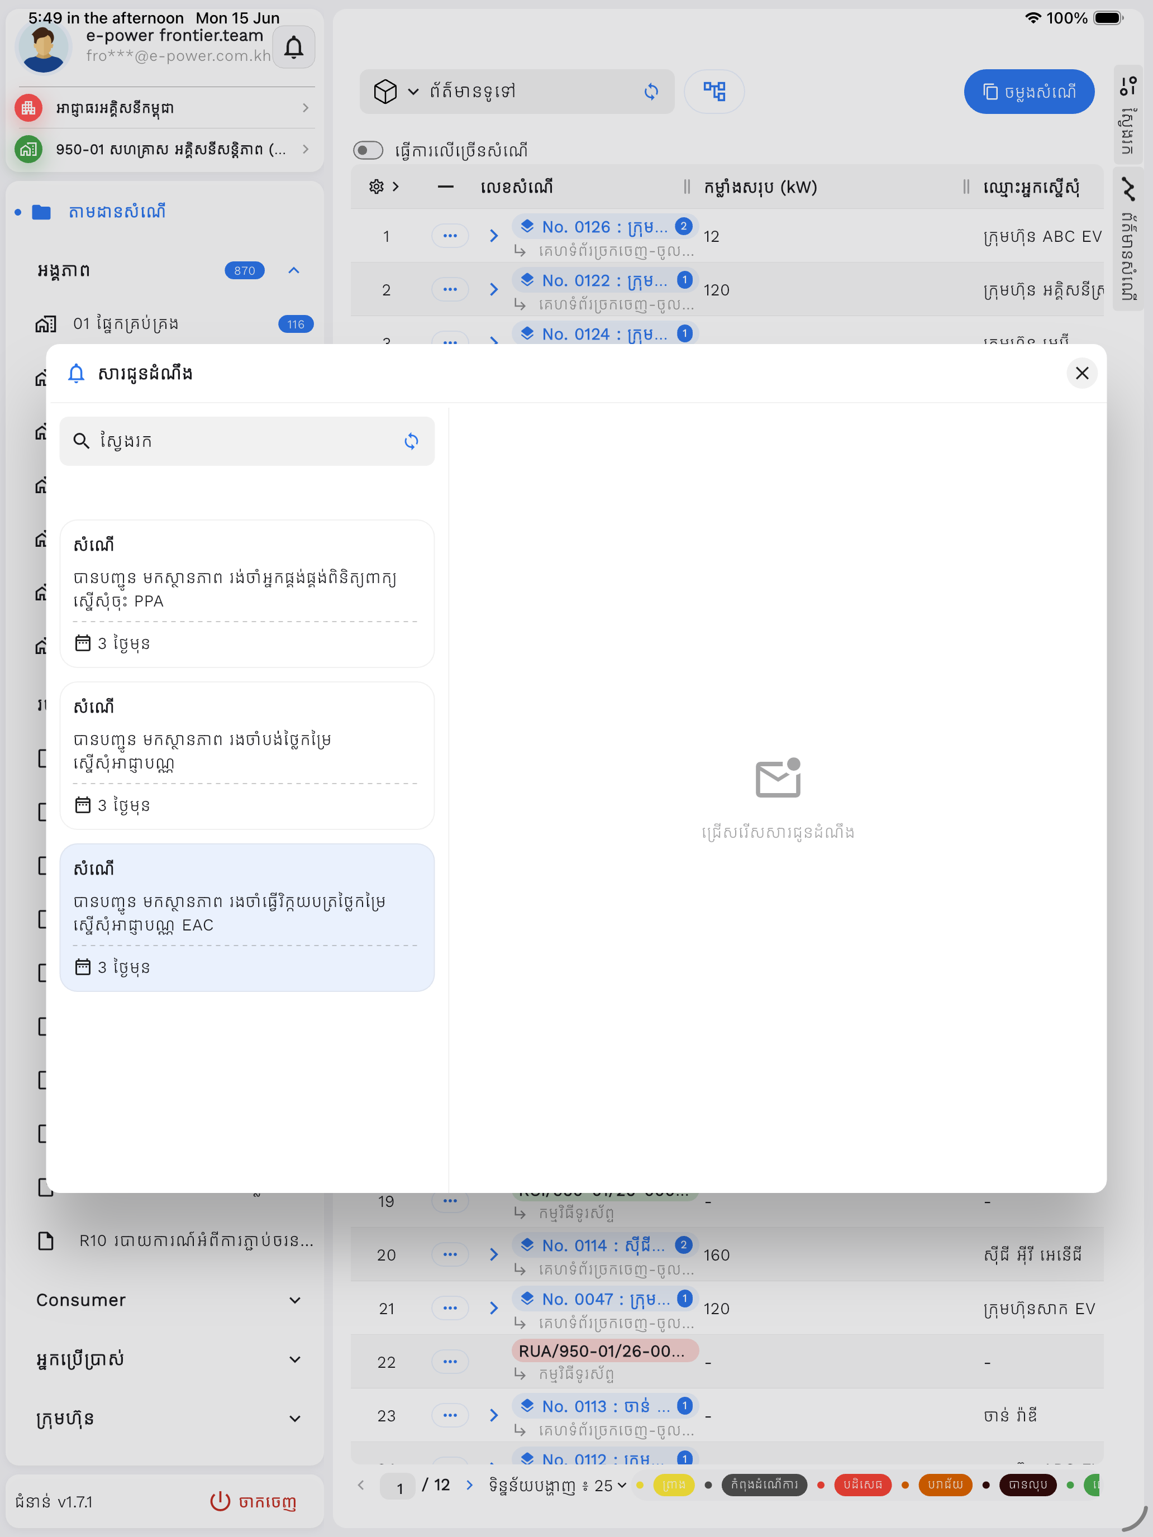The height and width of the screenshot is (1537, 1153).
Task: Open the highlighted EAC license notification card
Action: [x=247, y=918]
